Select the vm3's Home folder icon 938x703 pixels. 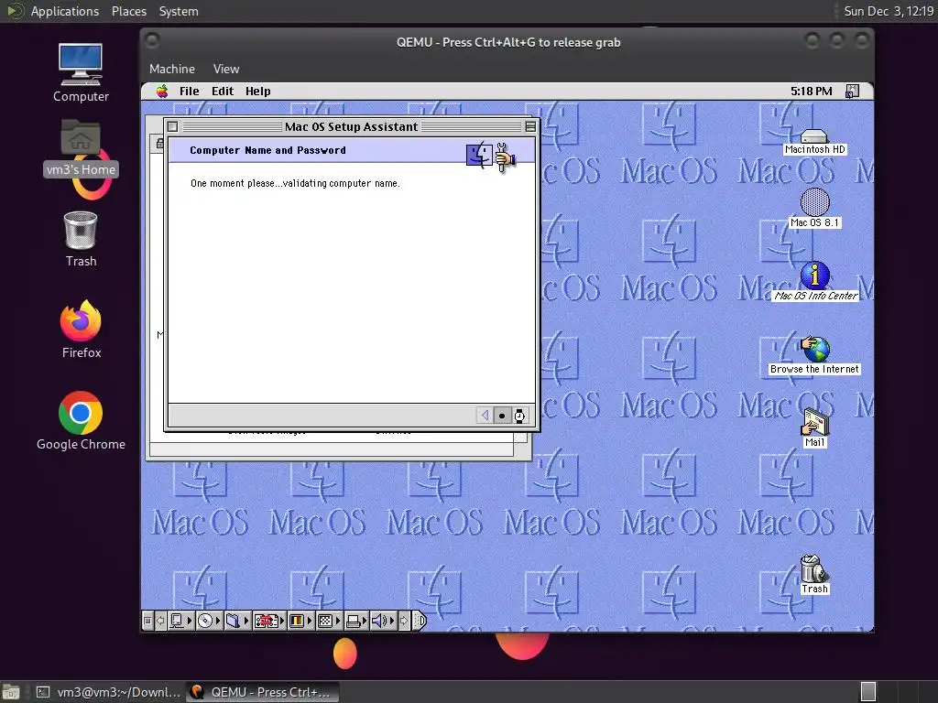click(81, 147)
